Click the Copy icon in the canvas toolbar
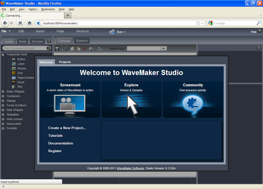 click(72, 49)
